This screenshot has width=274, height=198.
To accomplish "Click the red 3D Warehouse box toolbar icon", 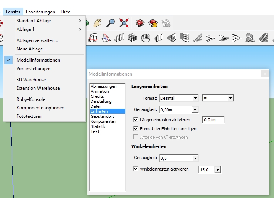I will [x=140, y=23].
